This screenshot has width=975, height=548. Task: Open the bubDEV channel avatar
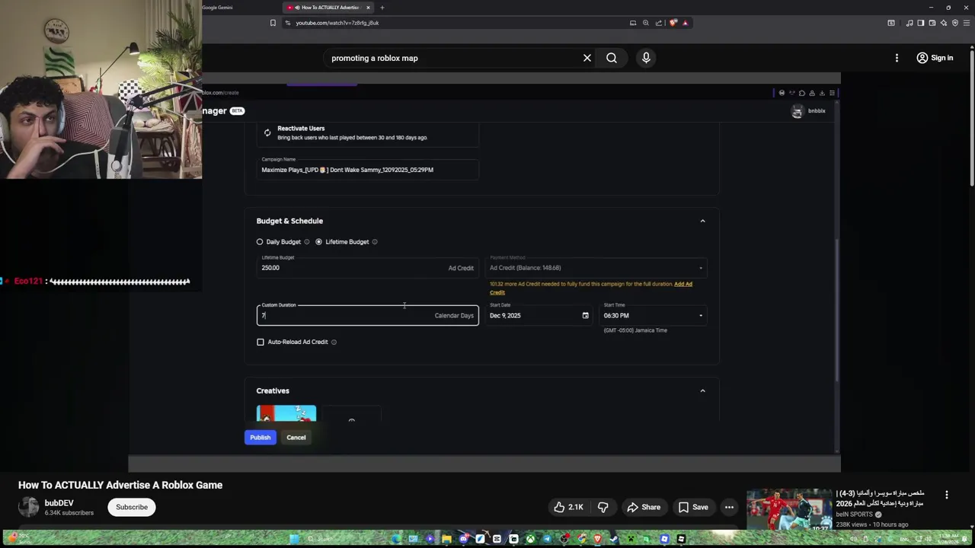[x=28, y=507]
